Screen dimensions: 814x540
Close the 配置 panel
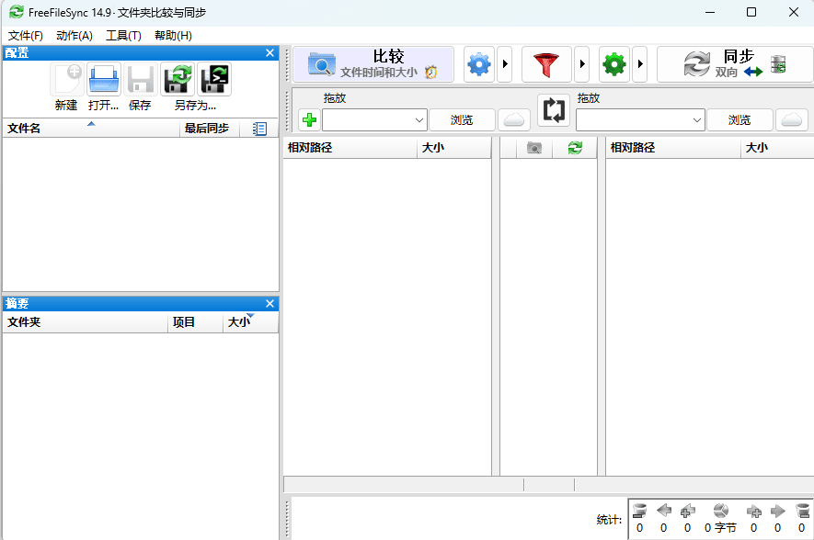(x=269, y=52)
